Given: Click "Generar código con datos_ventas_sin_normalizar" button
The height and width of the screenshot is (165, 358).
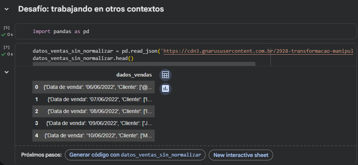Looking at the screenshot, I should (x=135, y=155).
